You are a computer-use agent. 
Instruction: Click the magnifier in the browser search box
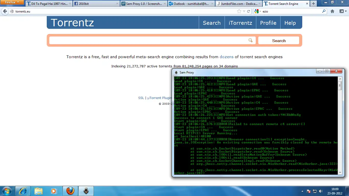[x=324, y=11]
